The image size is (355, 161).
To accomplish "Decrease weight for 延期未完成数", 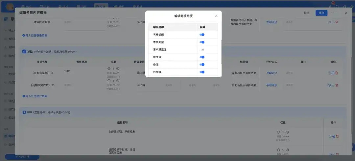I will (109, 81).
